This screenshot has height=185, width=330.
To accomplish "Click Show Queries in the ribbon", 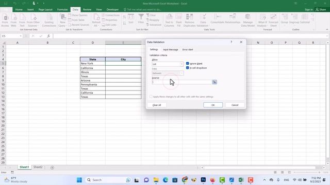I will point(78,15).
